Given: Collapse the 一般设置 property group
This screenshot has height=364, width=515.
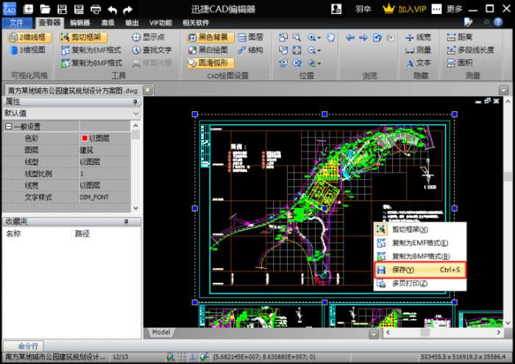Looking at the screenshot, I should coord(8,126).
